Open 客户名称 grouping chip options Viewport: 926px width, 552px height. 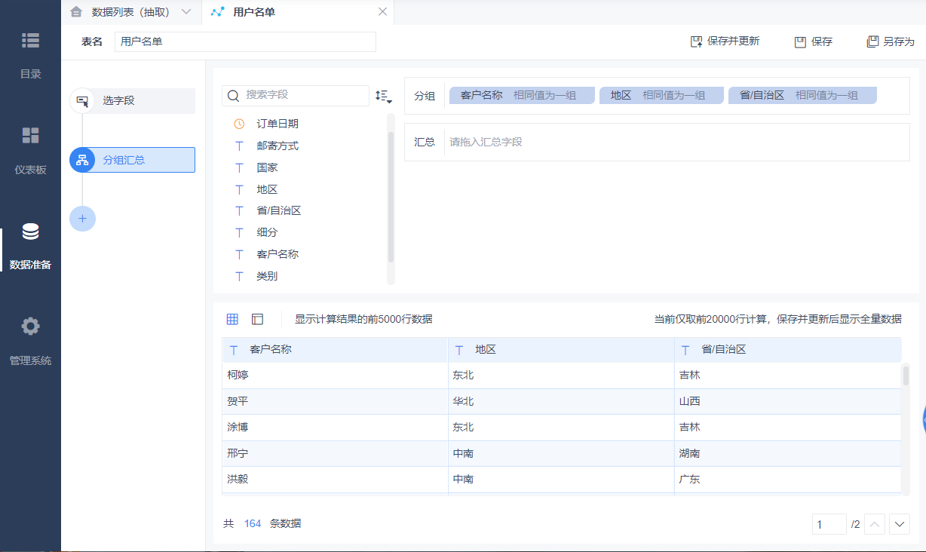(522, 96)
